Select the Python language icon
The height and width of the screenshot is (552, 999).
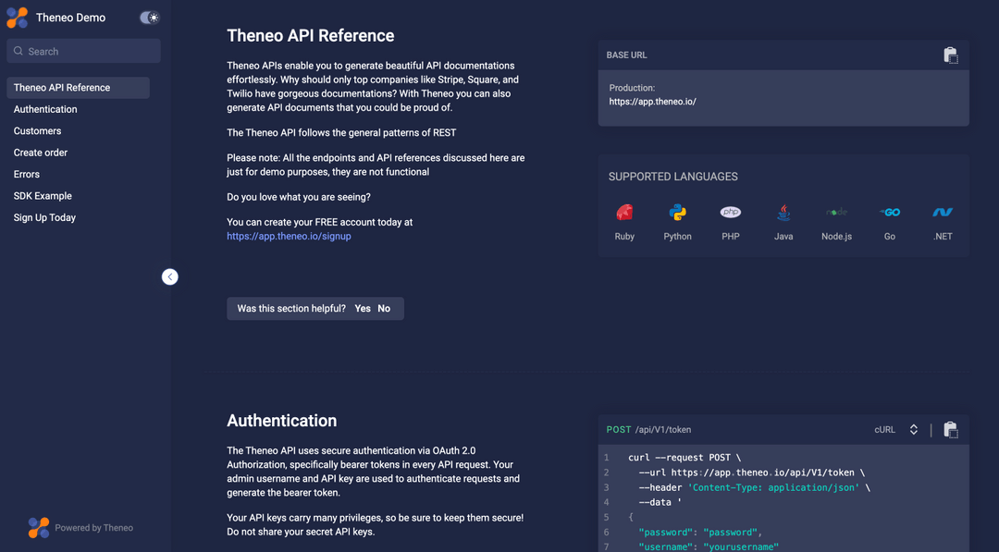tap(677, 213)
